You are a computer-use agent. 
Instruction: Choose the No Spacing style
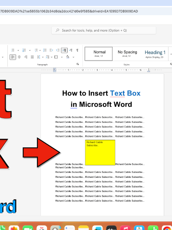[127, 54]
